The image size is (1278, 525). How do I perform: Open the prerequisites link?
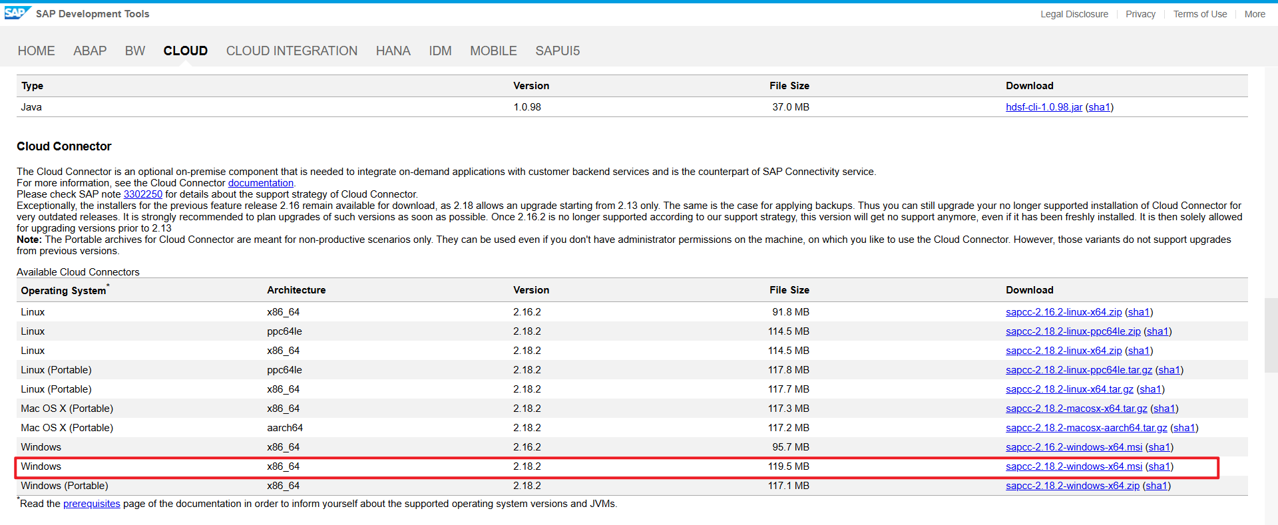point(92,504)
